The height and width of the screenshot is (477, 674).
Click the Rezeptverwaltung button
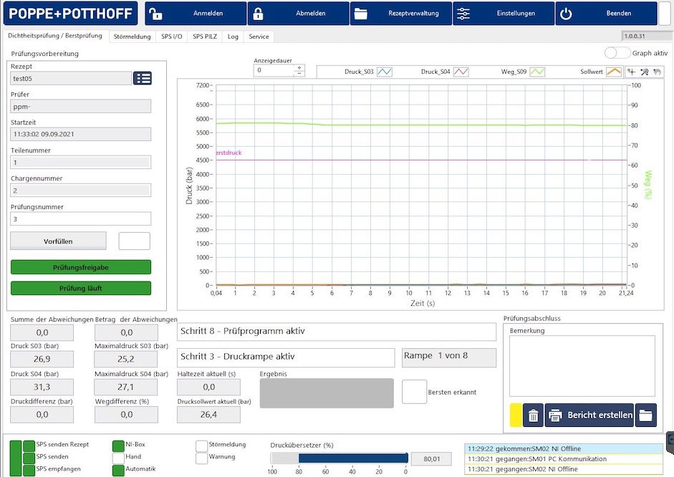point(401,14)
